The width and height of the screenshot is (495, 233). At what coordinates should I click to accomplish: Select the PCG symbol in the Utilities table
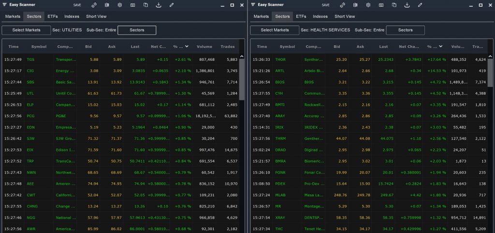(x=30, y=116)
